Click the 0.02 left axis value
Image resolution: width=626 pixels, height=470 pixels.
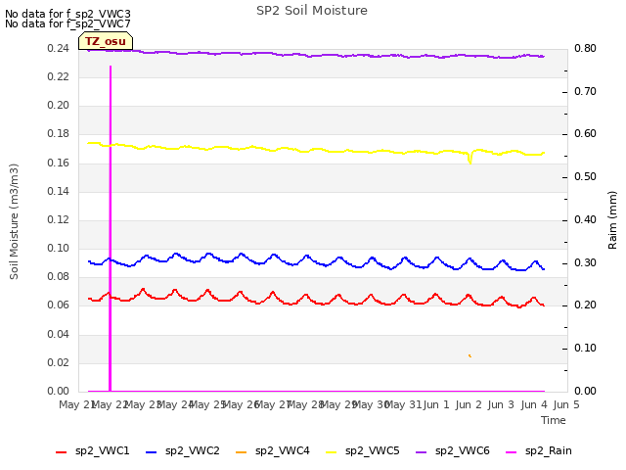tap(59, 362)
